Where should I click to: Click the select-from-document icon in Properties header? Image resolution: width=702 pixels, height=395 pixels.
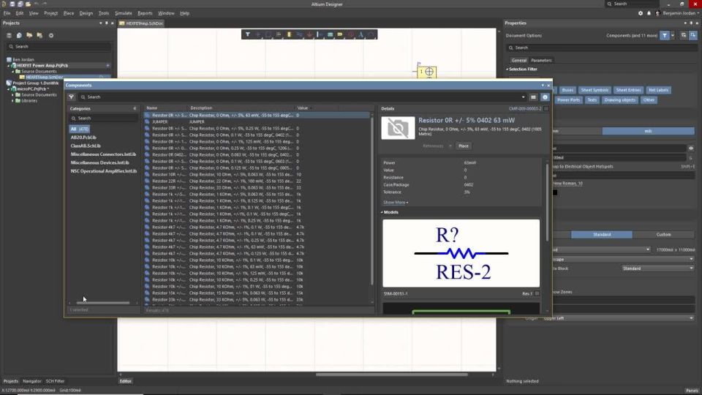(693, 35)
